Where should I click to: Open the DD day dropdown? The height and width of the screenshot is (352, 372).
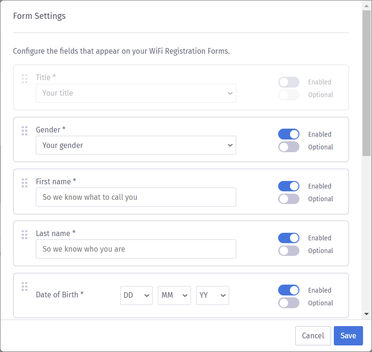(x=136, y=295)
